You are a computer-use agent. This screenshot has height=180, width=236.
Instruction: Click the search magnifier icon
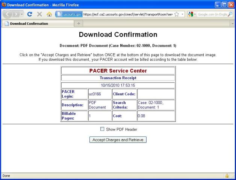point(230,14)
